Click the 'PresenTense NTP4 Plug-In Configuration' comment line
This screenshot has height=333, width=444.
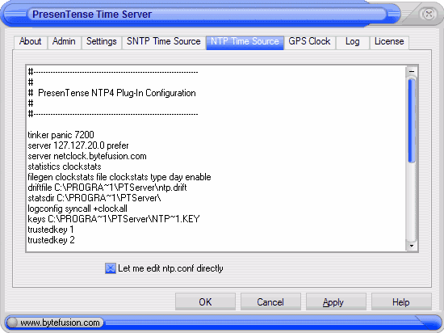pyautogui.click(x=112, y=93)
